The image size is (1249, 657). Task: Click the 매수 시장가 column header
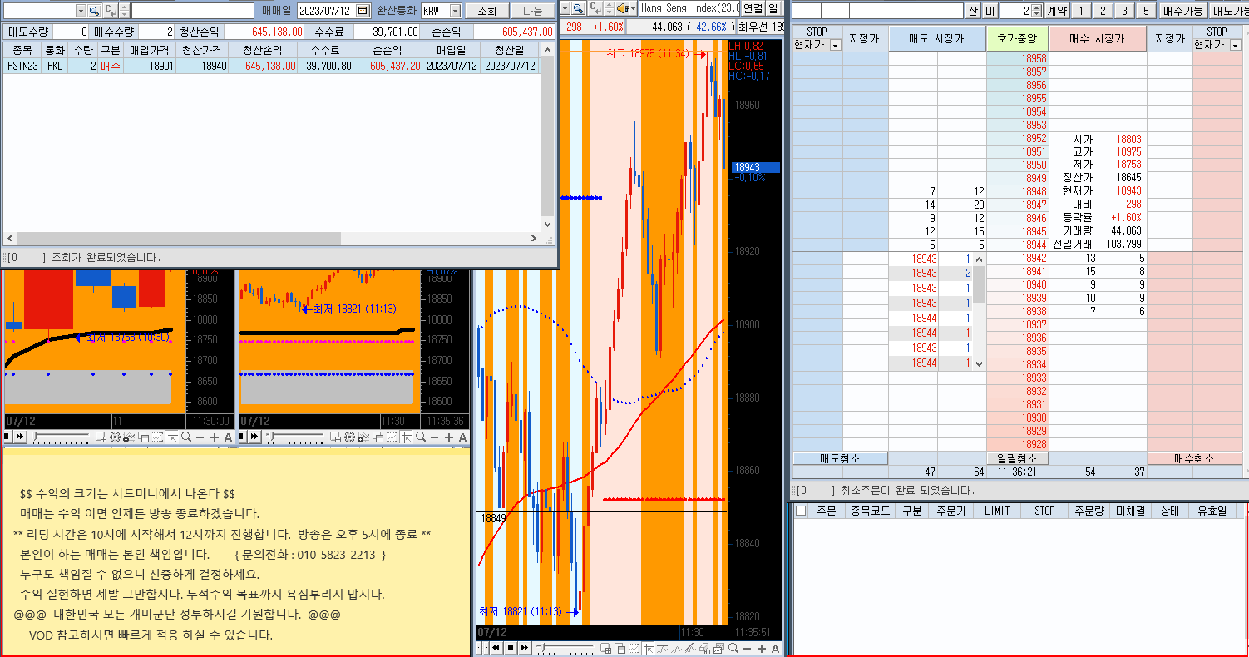(x=1098, y=39)
